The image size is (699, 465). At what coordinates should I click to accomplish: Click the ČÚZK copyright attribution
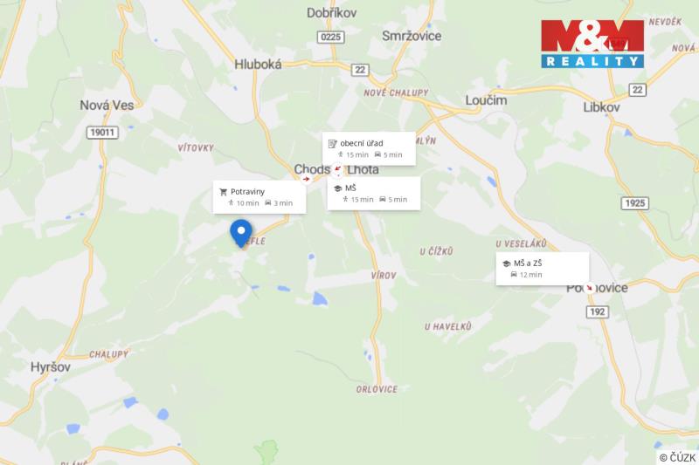coord(677,457)
